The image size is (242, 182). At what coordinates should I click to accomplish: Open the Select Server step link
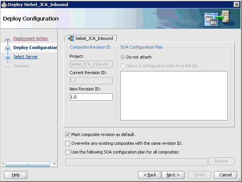tap(26, 57)
